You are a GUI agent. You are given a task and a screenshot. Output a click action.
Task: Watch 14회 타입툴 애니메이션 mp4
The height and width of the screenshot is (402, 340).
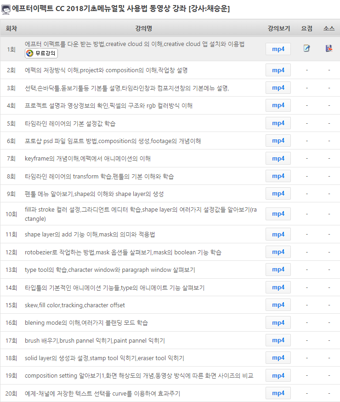278,287
